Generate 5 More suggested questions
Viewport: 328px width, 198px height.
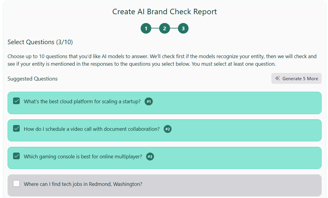tap(296, 78)
